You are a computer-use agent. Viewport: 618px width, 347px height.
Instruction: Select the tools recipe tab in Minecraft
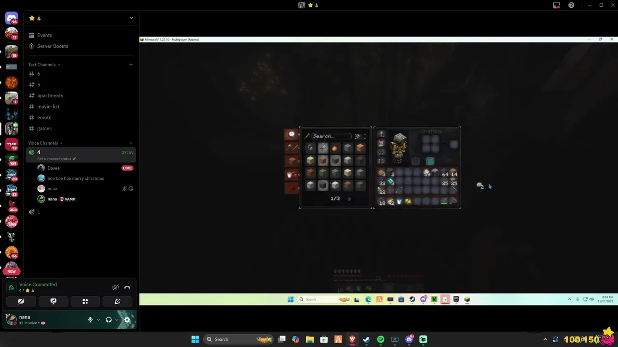tap(292, 147)
